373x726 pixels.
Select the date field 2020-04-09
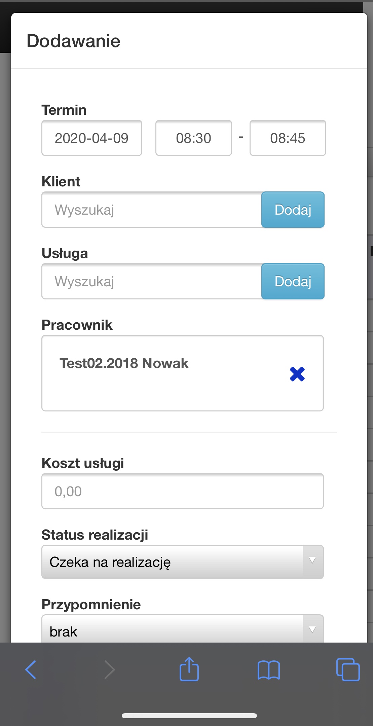click(92, 138)
